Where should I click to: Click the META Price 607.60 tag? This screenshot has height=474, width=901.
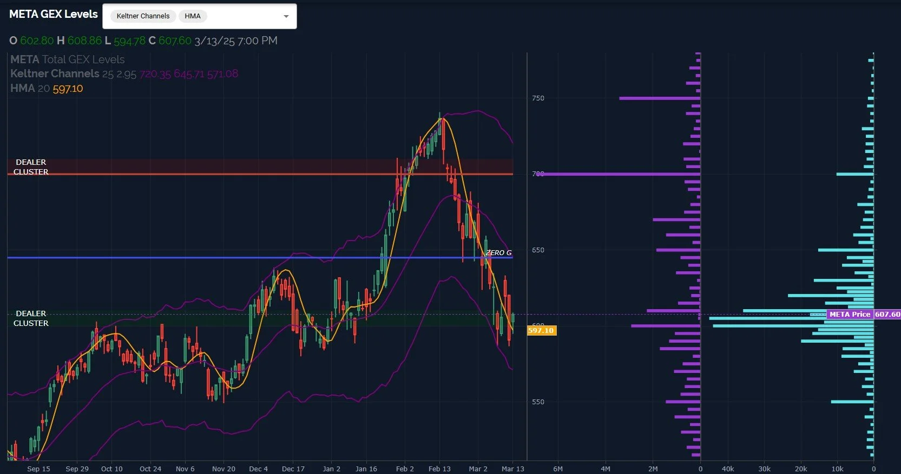click(x=864, y=314)
